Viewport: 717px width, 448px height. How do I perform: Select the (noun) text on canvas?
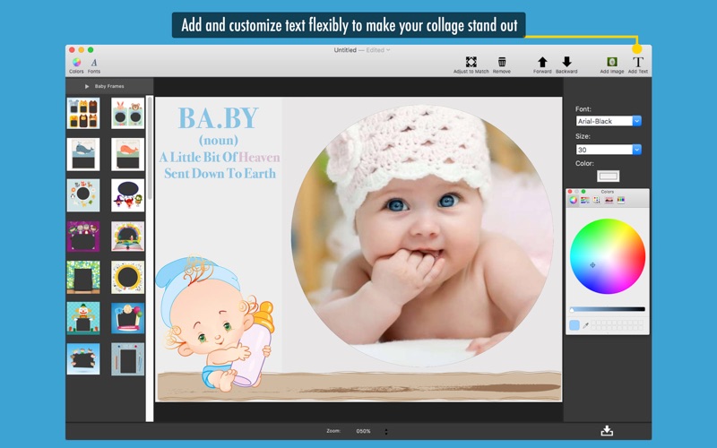coord(219,140)
